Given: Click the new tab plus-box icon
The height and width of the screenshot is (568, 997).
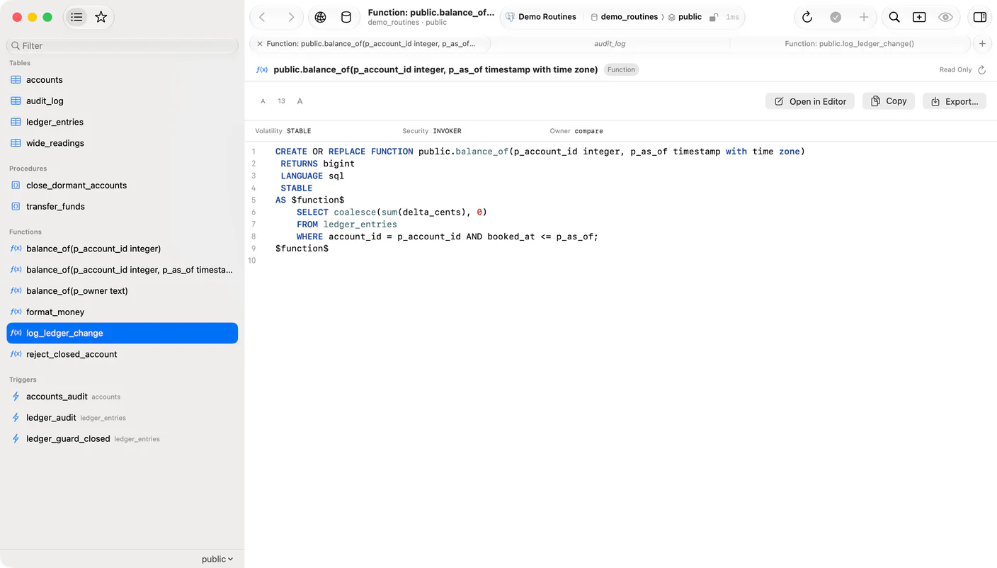Looking at the screenshot, I should click(x=919, y=17).
